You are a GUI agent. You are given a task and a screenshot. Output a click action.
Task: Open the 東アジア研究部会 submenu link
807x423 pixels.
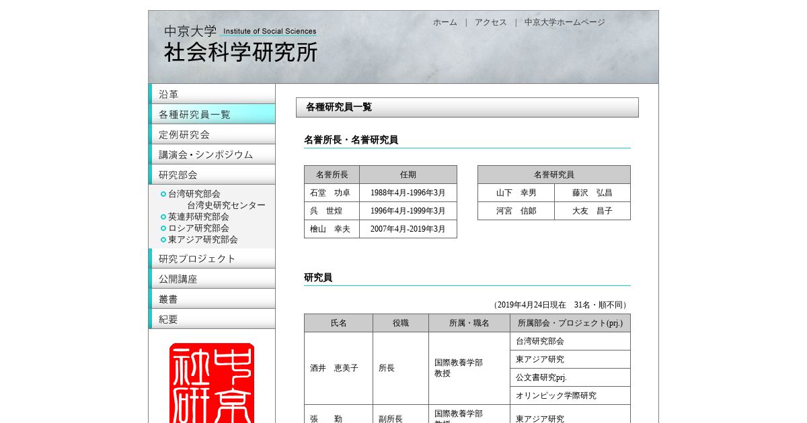coord(203,240)
